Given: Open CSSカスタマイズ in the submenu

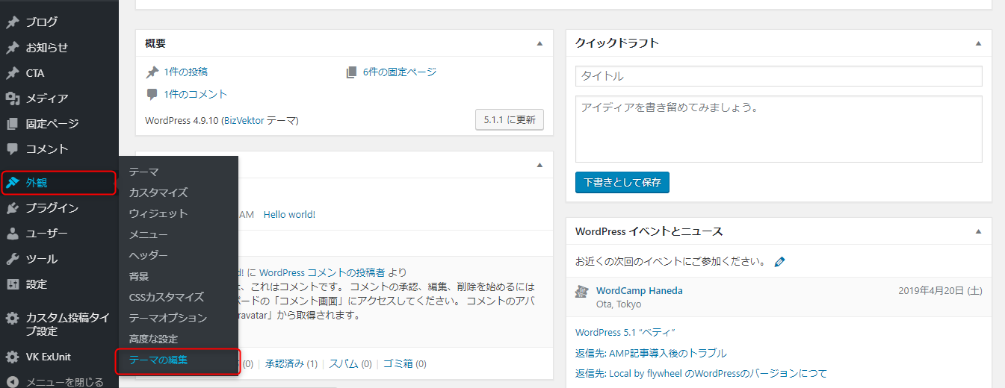Looking at the screenshot, I should [x=167, y=297].
